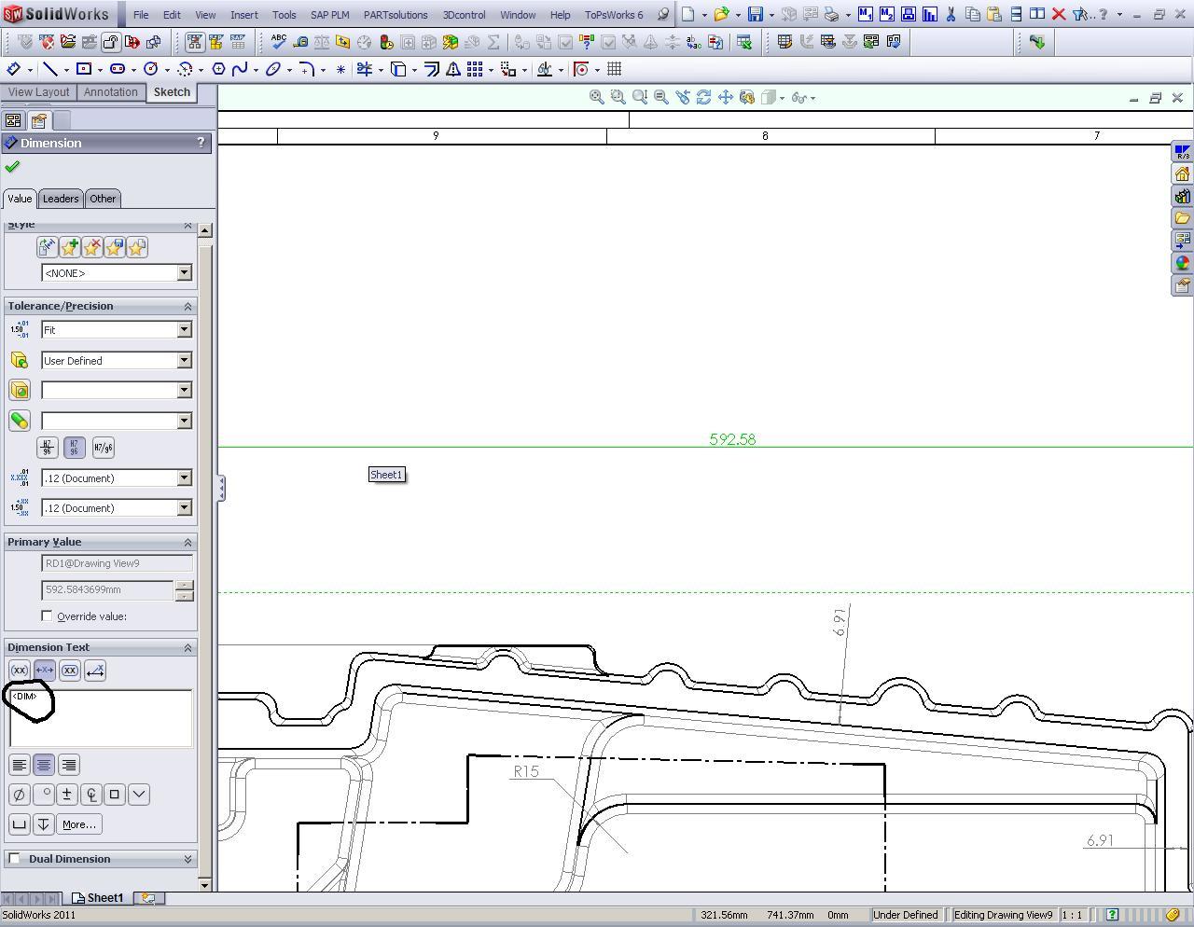Select the Circle sketch tool

click(x=151, y=69)
